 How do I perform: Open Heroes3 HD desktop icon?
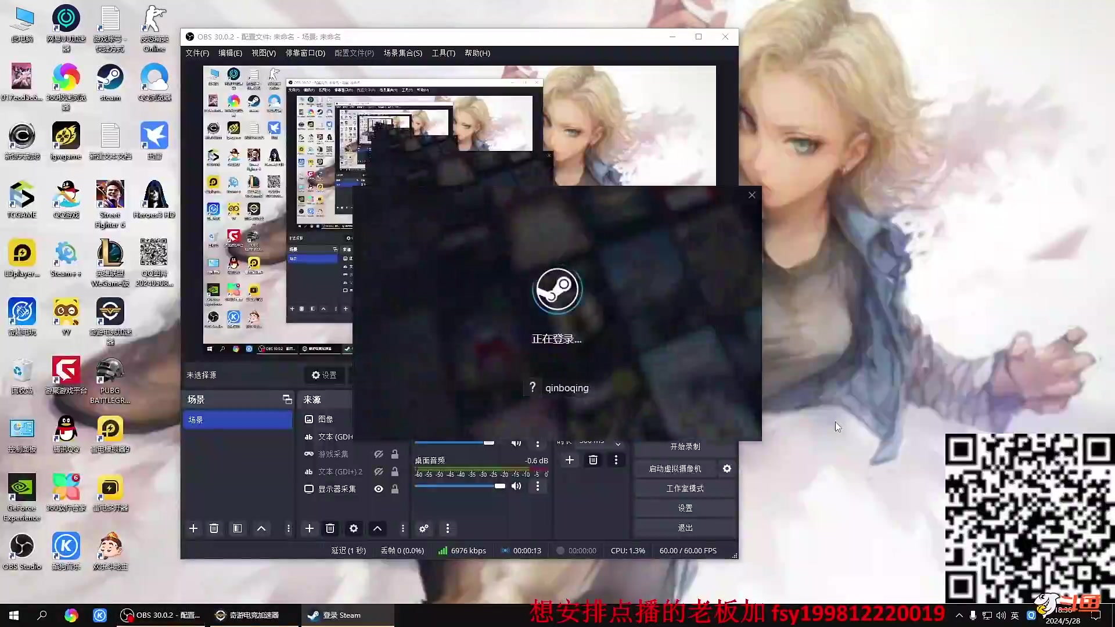[x=154, y=199]
